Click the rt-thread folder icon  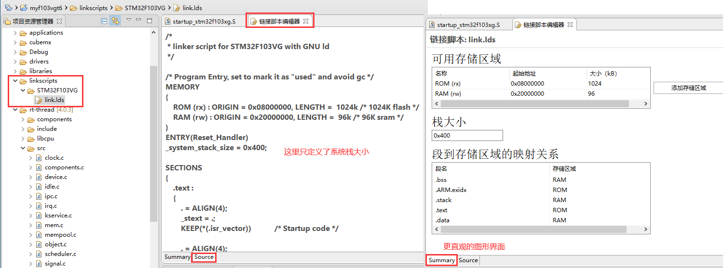pos(23,110)
